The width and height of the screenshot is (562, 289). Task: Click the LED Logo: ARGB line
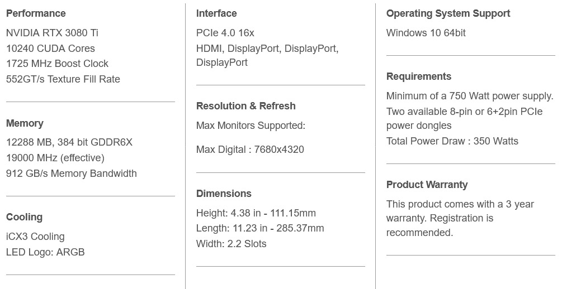click(x=45, y=252)
